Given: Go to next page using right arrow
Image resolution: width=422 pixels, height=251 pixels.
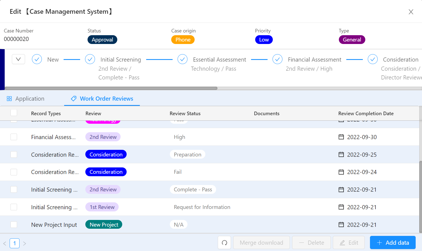Looking at the screenshot, I should tap(24, 243).
